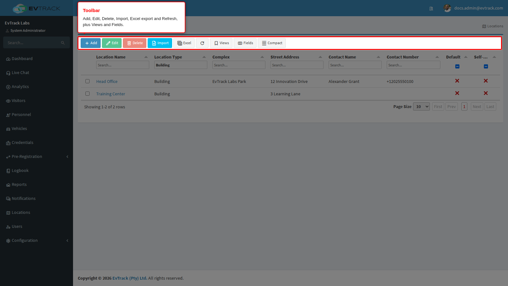Tick the Head Office row checkbox

point(88,81)
